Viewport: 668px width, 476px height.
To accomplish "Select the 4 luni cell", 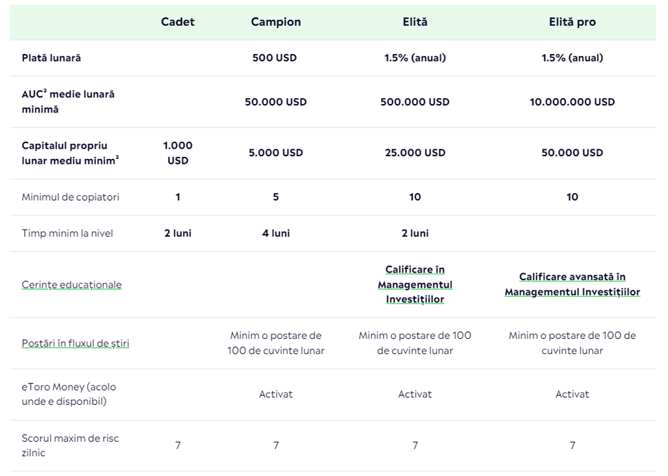I will coord(275,234).
